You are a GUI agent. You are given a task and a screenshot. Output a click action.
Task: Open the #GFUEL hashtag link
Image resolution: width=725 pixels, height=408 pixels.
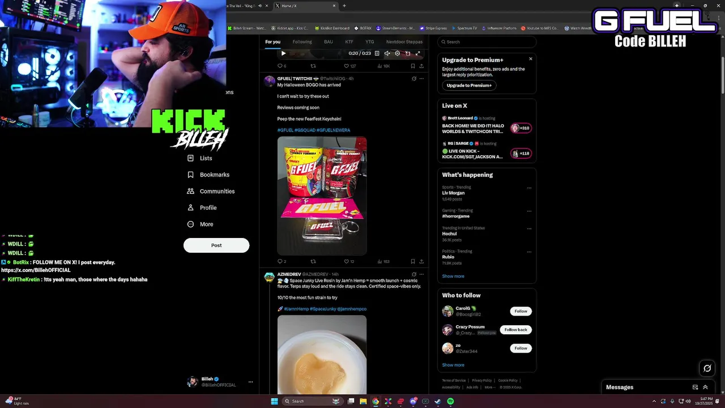coord(285,130)
